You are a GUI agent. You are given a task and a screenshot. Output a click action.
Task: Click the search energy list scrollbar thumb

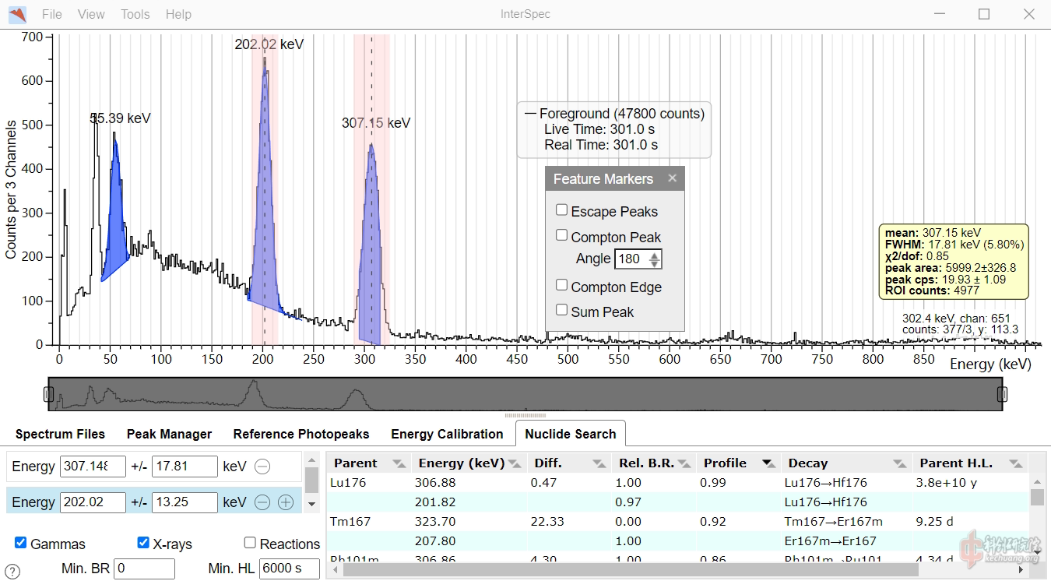pos(311,481)
